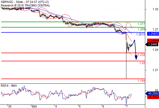Click the red 1.194 support label
Viewport: 159px width, 108px height.
click(x=141, y=81)
